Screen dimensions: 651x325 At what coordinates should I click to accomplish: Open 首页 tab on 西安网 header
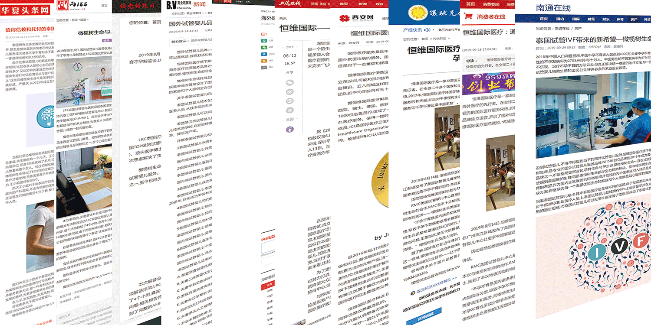click(344, 3)
